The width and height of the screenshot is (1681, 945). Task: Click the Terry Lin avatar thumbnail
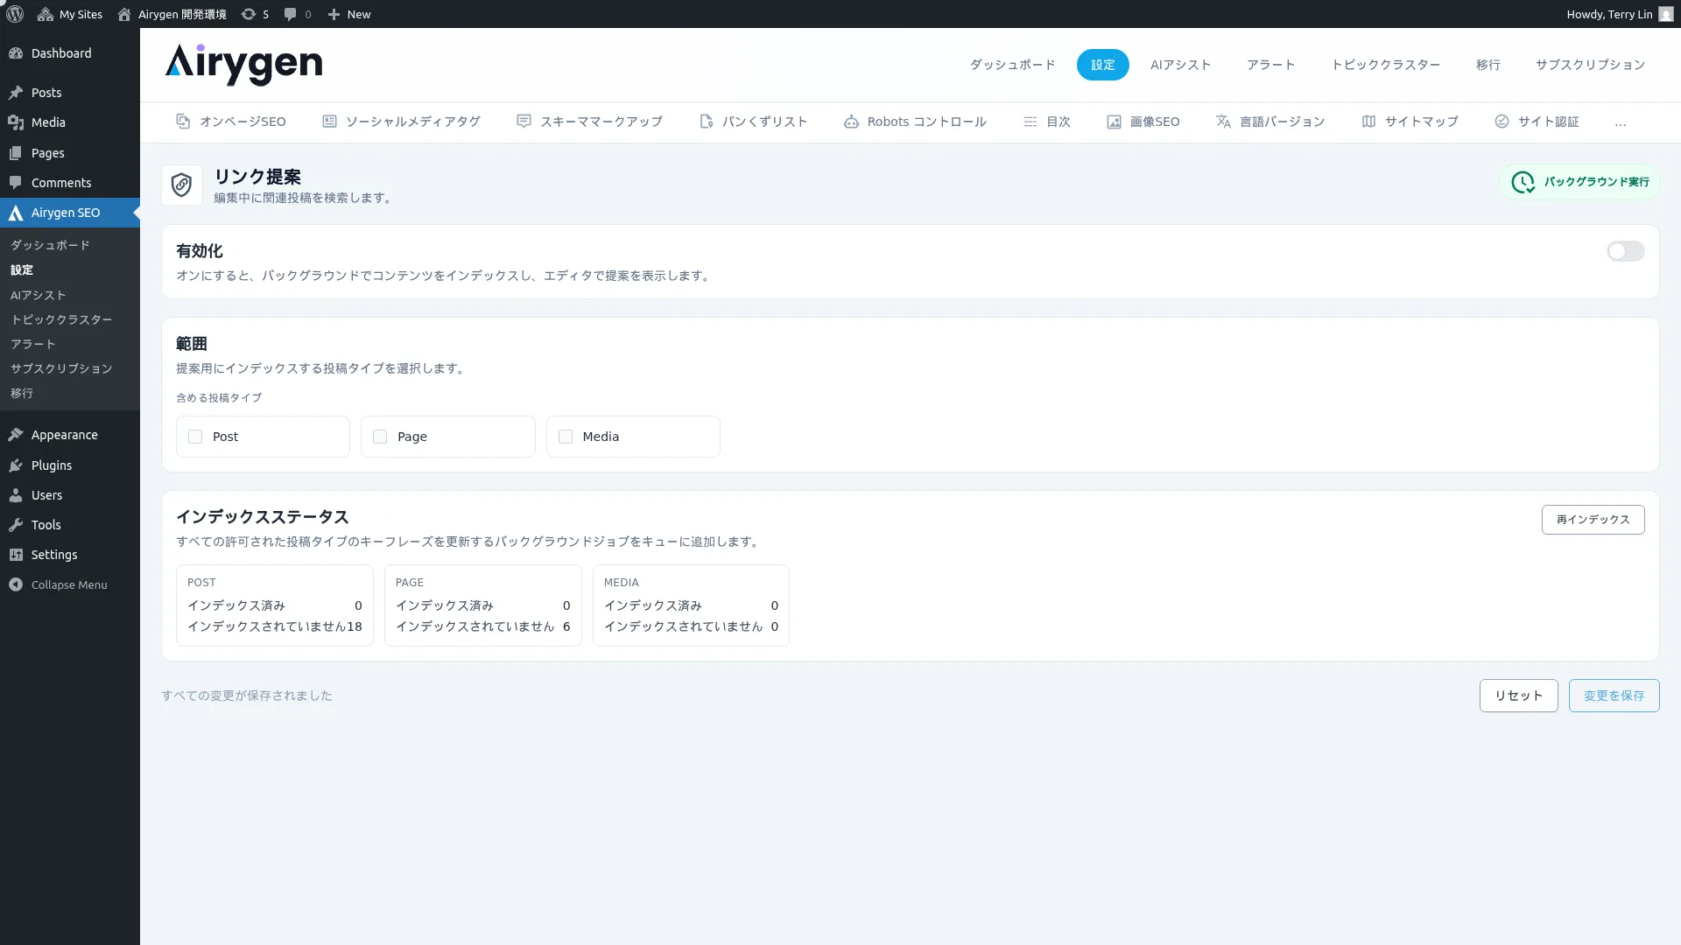pyautogui.click(x=1665, y=14)
